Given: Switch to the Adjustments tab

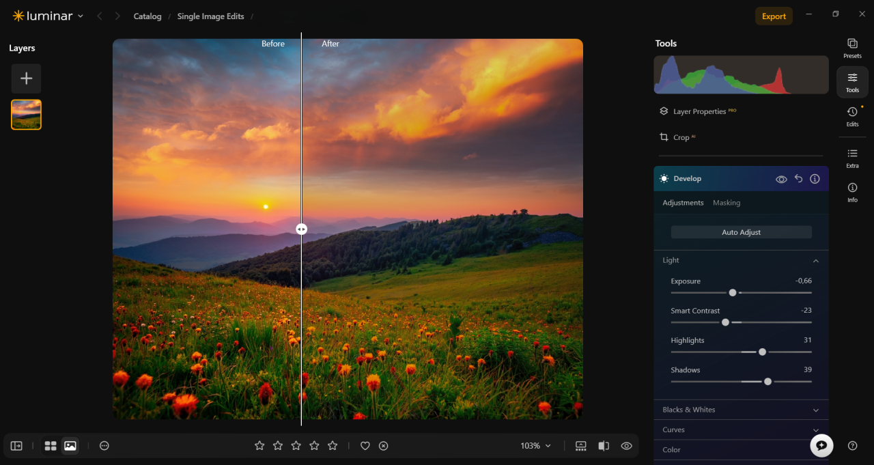Looking at the screenshot, I should (x=683, y=203).
